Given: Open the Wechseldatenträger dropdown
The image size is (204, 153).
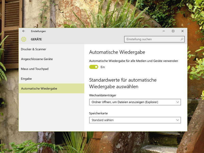Looking at the screenshot, I should pyautogui.click(x=135, y=102).
